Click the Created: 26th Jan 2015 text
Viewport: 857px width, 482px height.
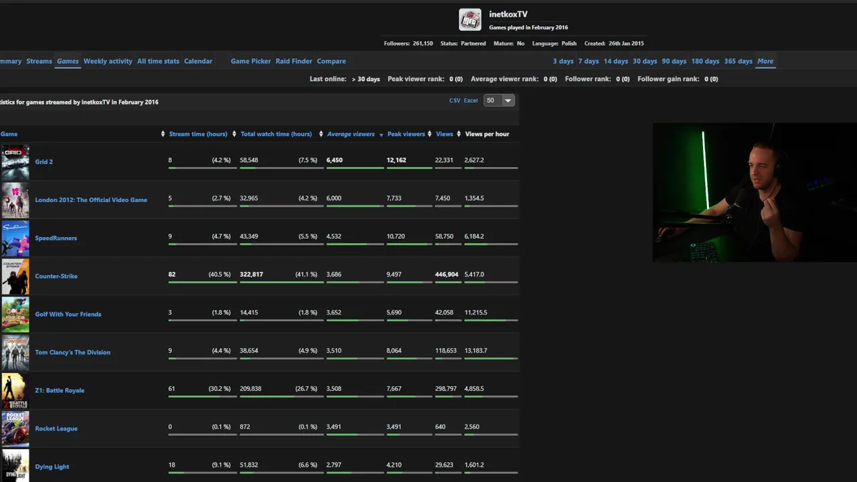(x=614, y=44)
